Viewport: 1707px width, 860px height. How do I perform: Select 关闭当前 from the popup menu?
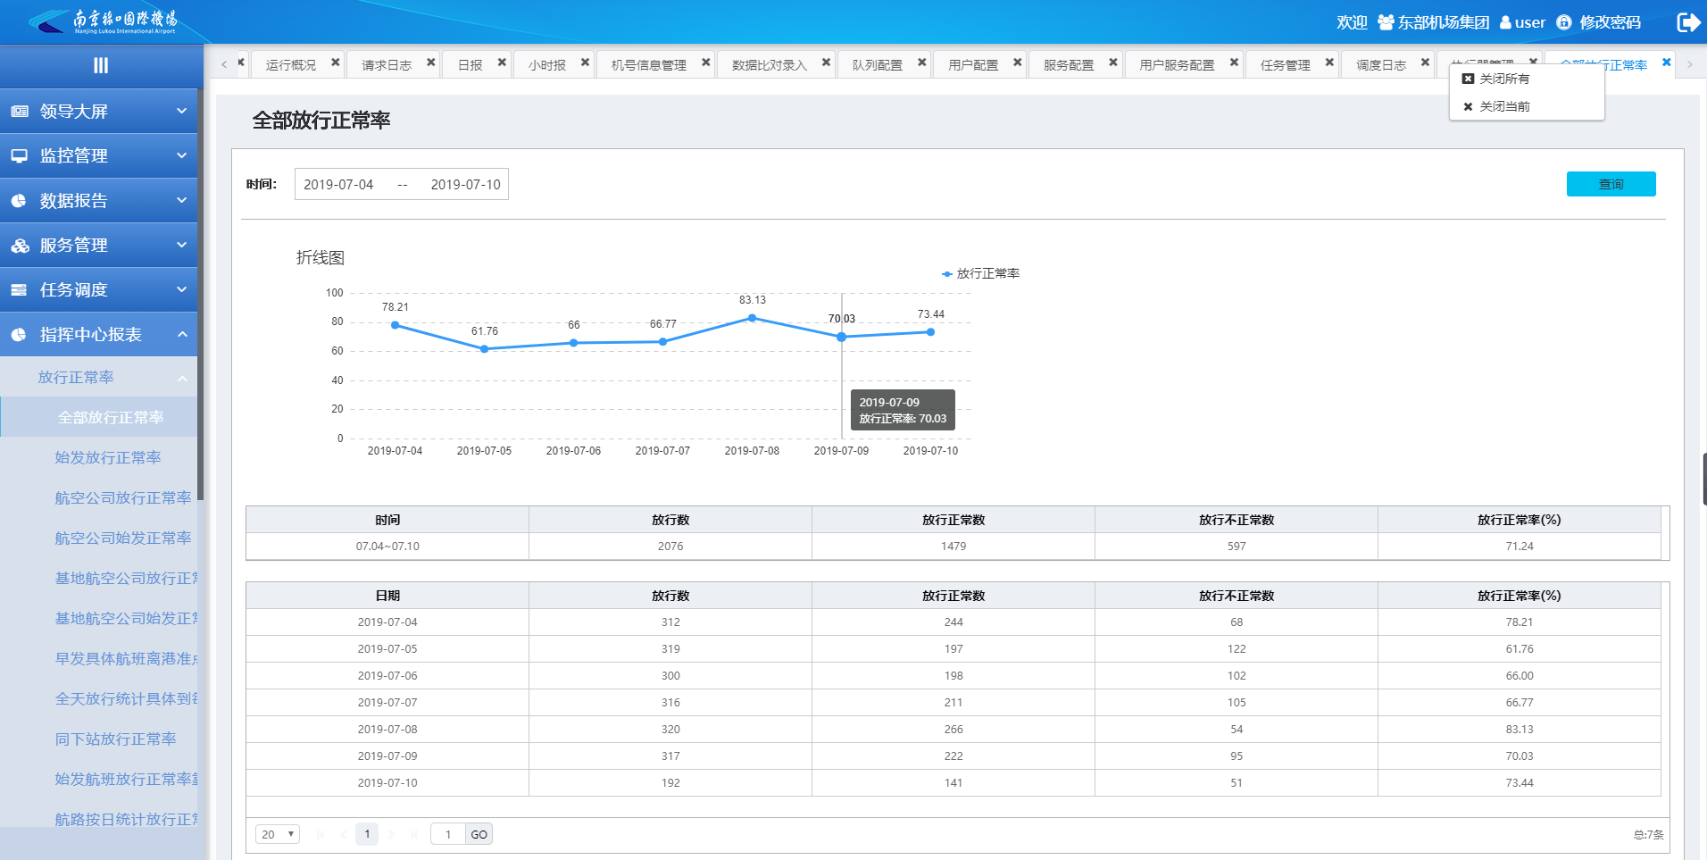pos(1503,106)
